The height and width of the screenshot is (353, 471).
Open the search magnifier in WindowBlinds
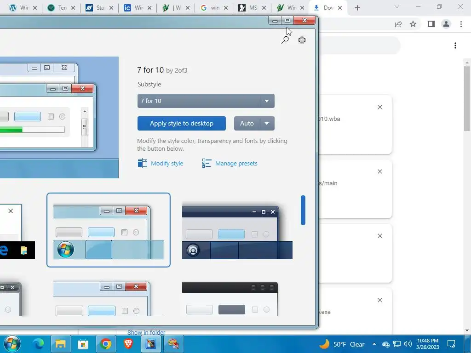285,40
